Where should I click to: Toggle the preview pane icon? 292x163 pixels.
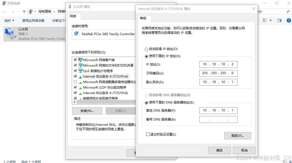point(279,20)
